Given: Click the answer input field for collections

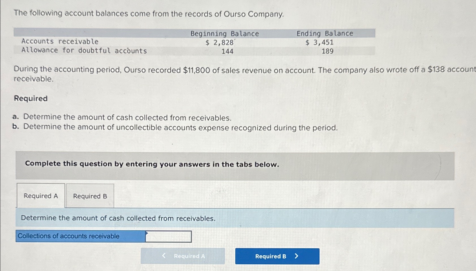Looking at the screenshot, I should (x=168, y=237).
